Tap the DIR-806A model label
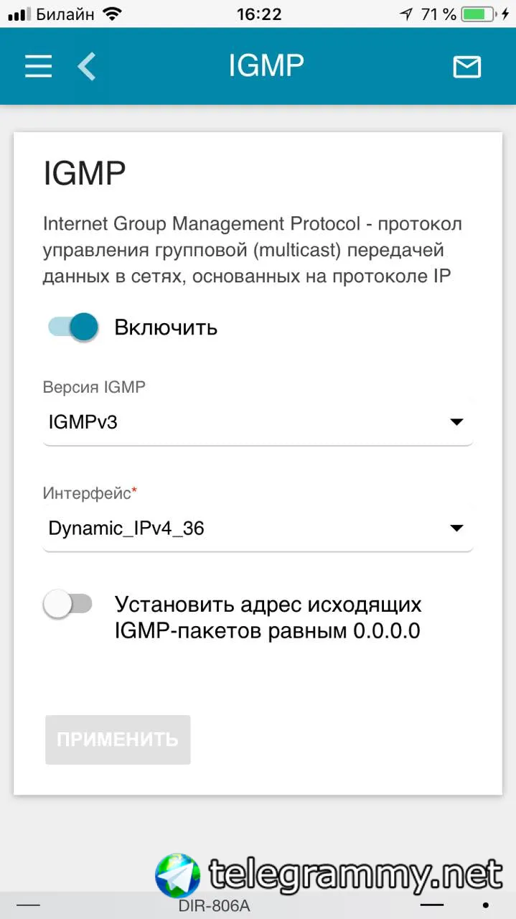This screenshot has width=516, height=919. pyautogui.click(x=215, y=906)
